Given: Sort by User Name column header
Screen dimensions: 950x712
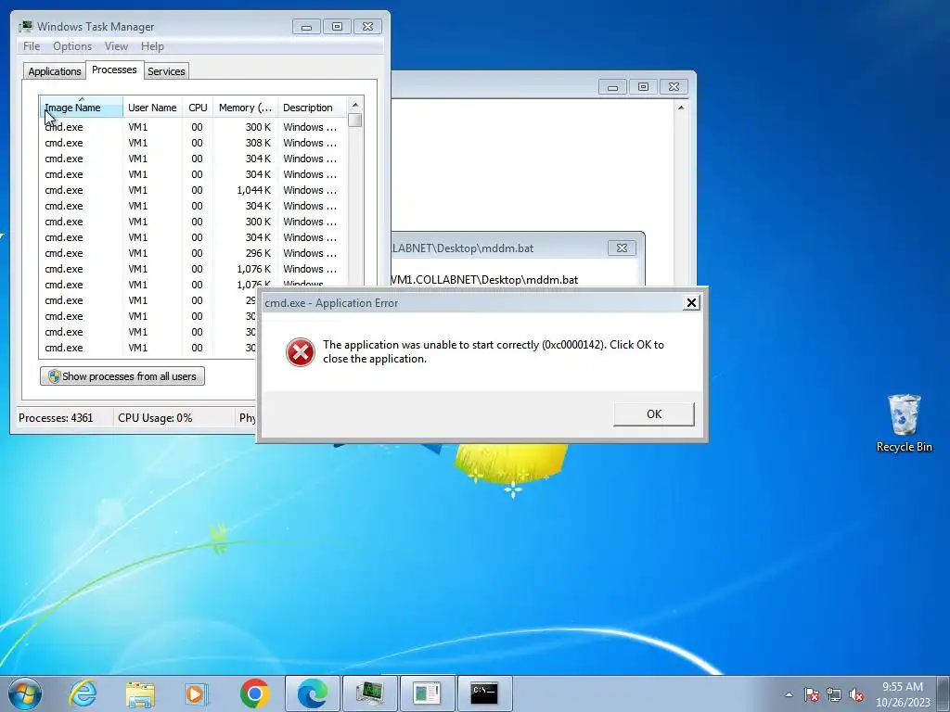Looking at the screenshot, I should [x=152, y=108].
